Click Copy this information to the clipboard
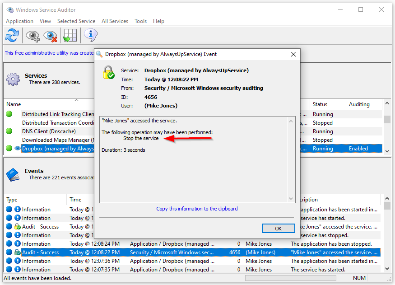Image resolution: width=395 pixels, height=285 pixels. click(197, 209)
